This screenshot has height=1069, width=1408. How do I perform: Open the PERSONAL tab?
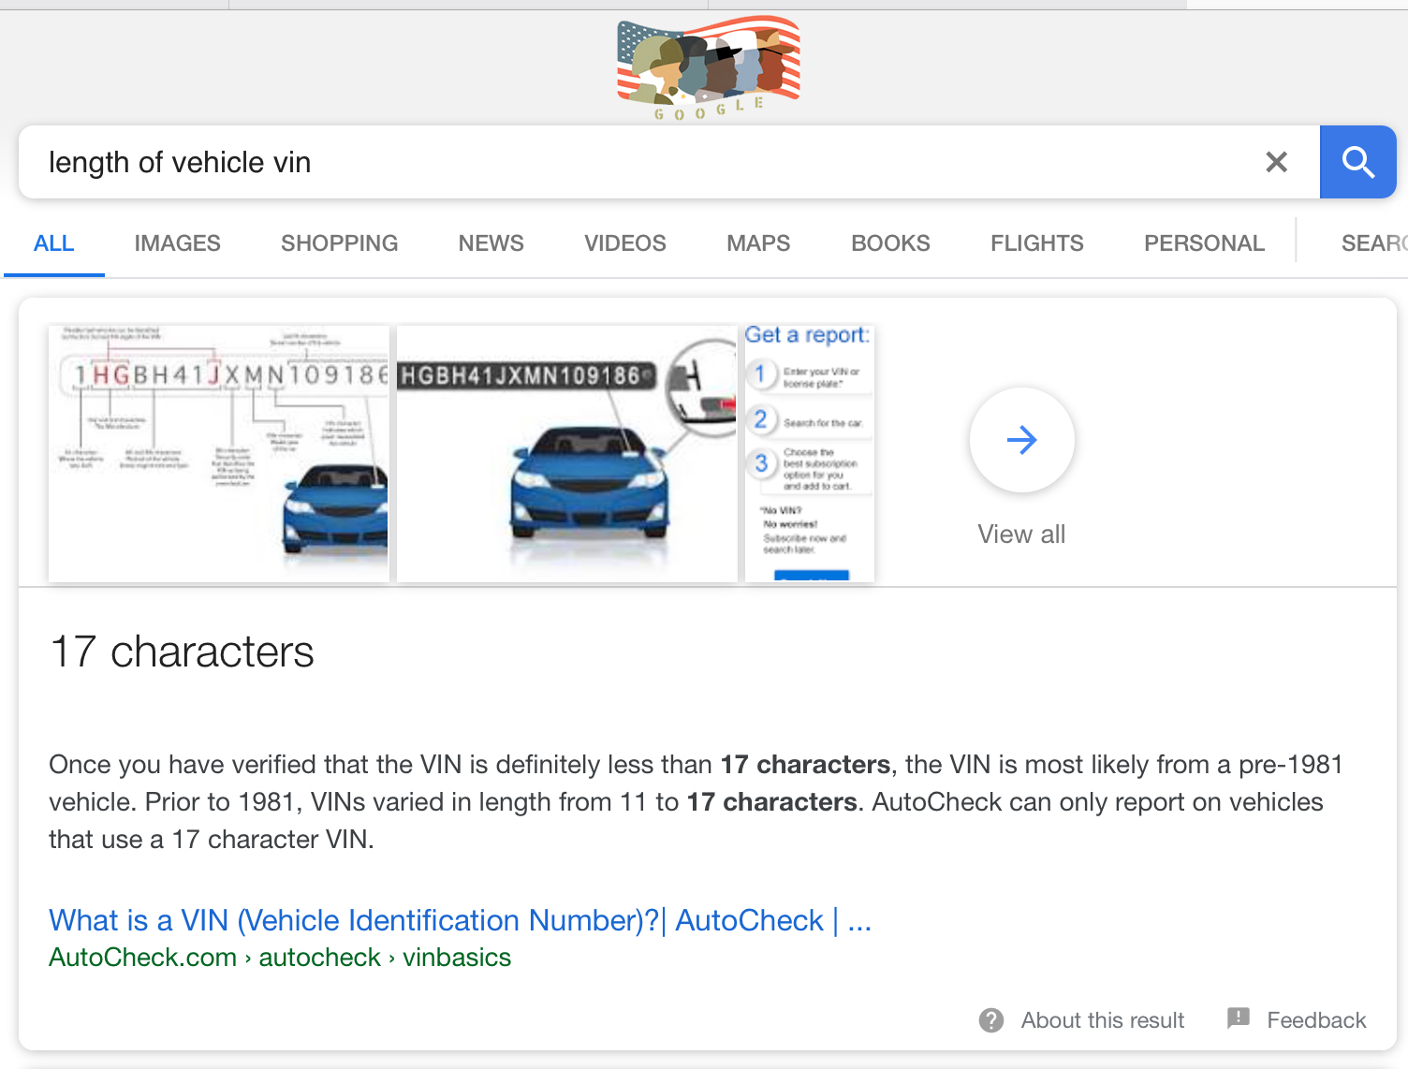[1204, 243]
